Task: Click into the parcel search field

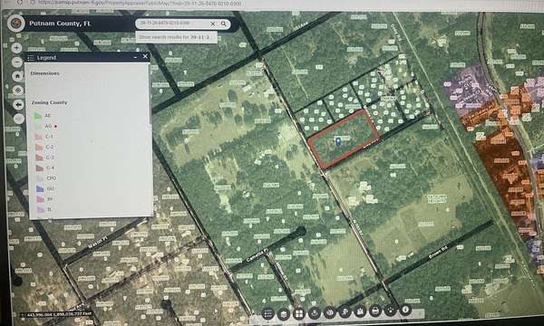Action: point(172,24)
